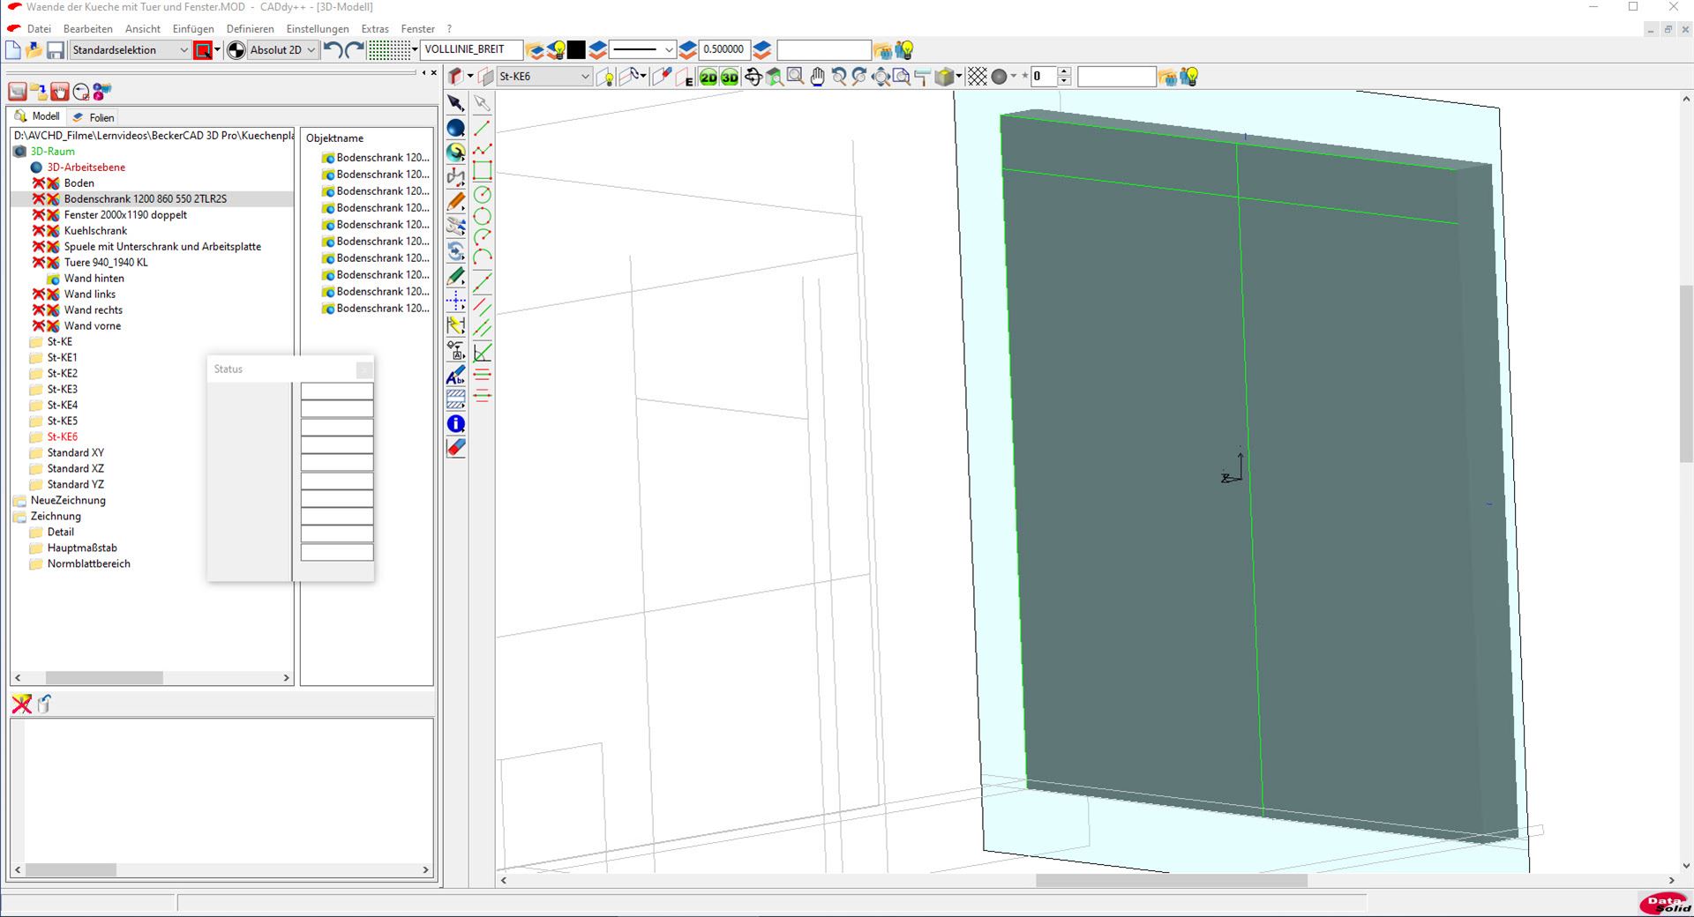Viewport: 1694px width, 917px height.
Task: Select the polyline drawing tool
Action: click(x=483, y=149)
